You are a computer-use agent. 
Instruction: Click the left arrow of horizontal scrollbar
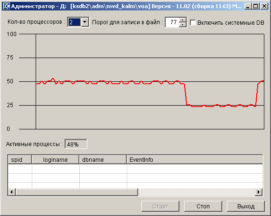pyautogui.click(x=11, y=192)
